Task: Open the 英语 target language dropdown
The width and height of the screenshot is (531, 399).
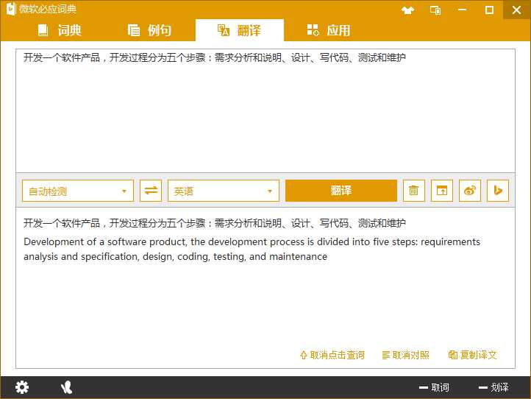Action: tap(224, 191)
